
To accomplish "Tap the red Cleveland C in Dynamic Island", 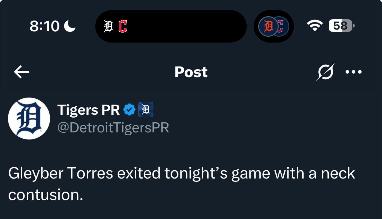I will (x=122, y=27).
